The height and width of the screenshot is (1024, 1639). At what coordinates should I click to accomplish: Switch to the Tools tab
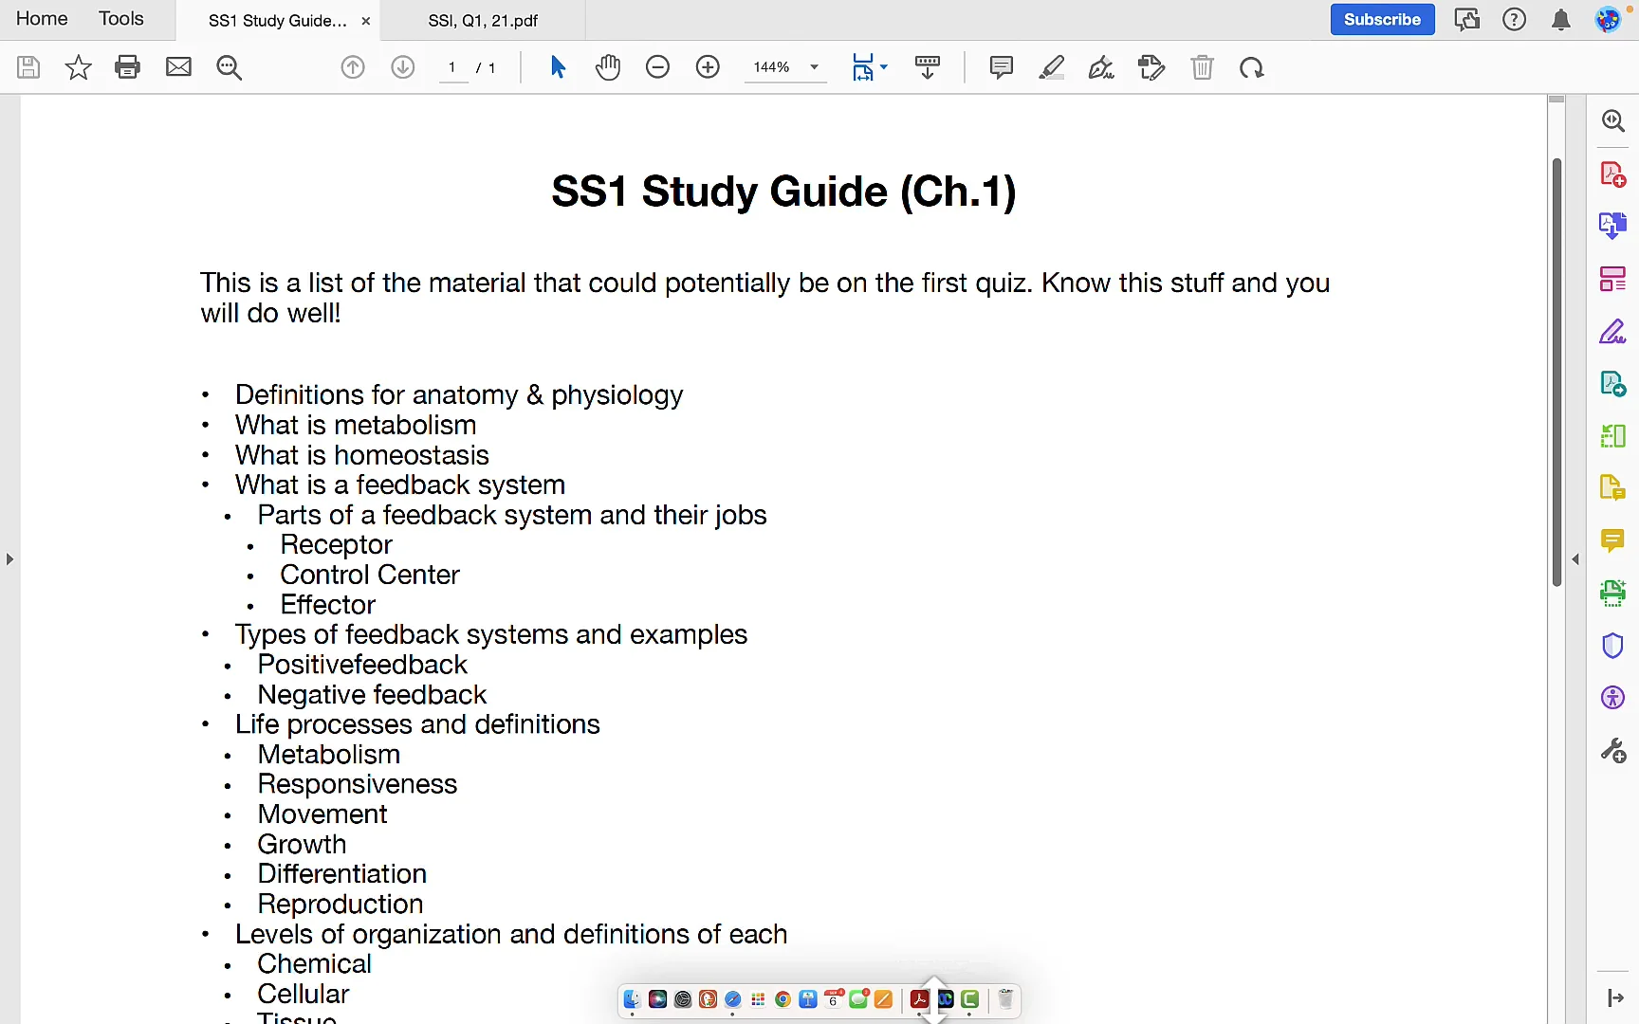[x=120, y=18]
